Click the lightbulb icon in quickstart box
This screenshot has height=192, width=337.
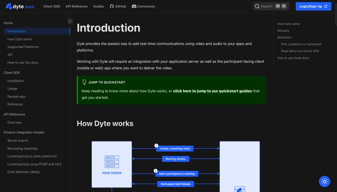coord(84,83)
